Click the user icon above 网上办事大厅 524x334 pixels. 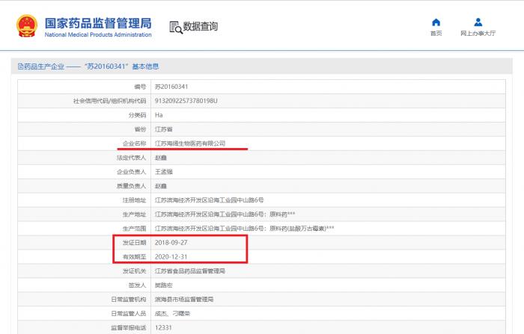coord(478,22)
